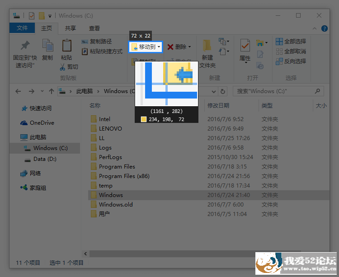Viewport: 339px width, 277px height.
Task: Select the Windows.old folder
Action: point(112,205)
